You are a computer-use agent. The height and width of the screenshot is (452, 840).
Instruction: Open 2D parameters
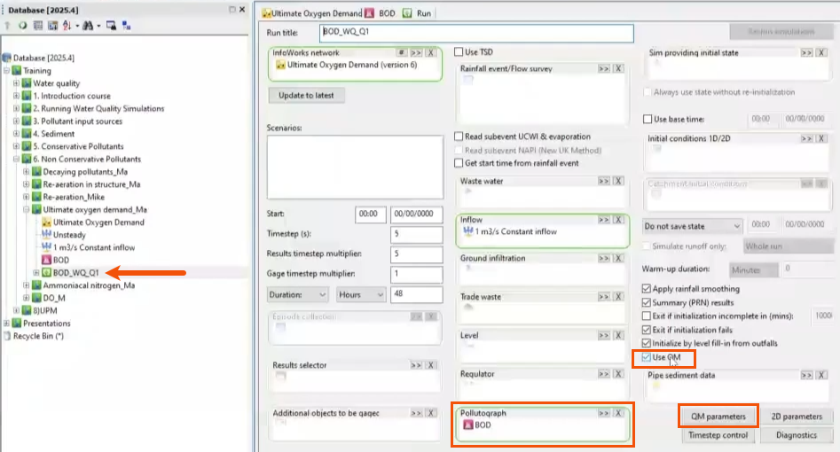coord(797,417)
